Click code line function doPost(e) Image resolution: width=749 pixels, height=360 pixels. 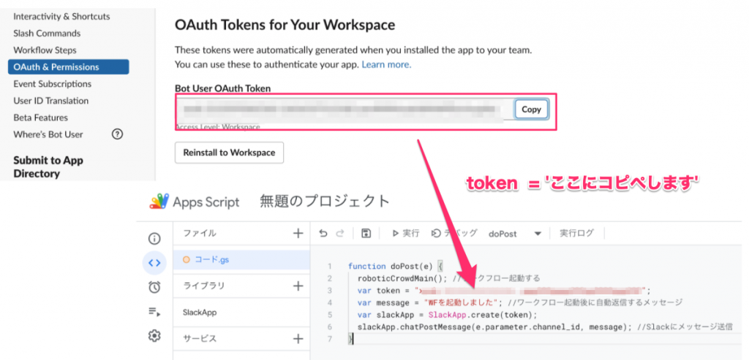pyautogui.click(x=396, y=266)
